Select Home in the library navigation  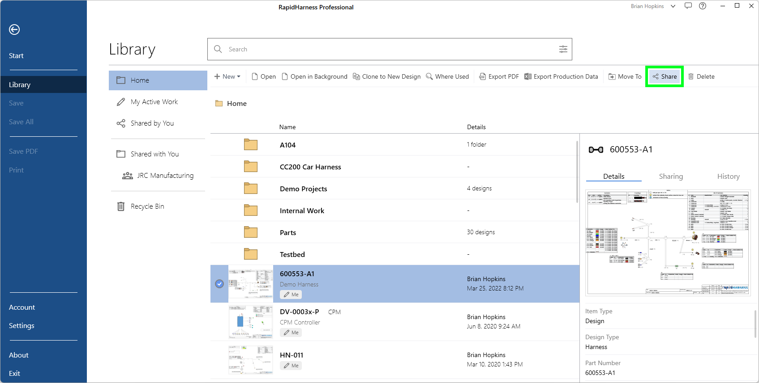158,80
